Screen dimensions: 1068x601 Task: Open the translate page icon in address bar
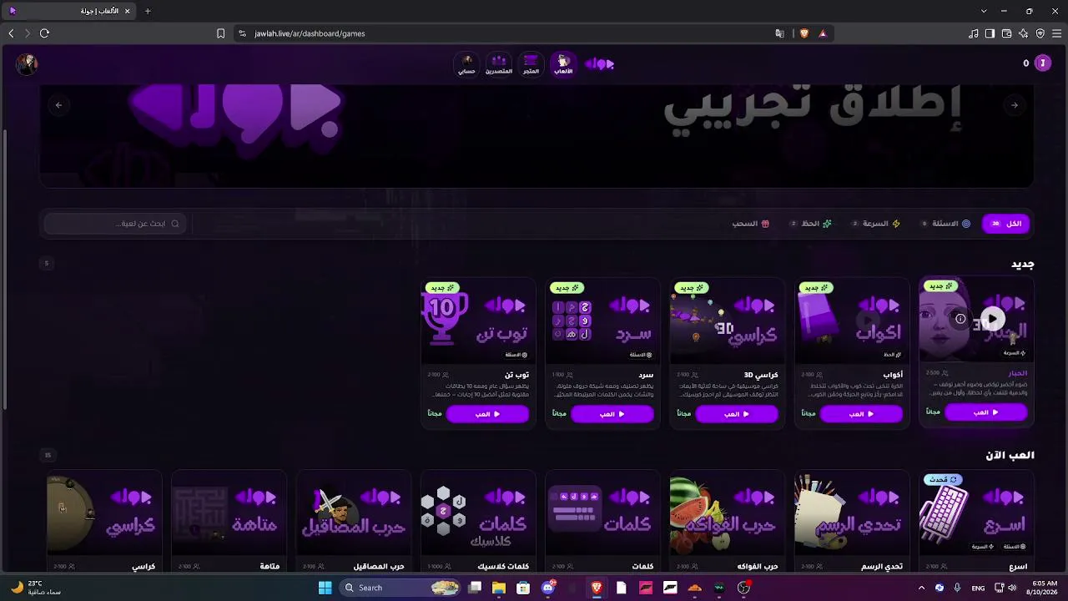coord(779,33)
